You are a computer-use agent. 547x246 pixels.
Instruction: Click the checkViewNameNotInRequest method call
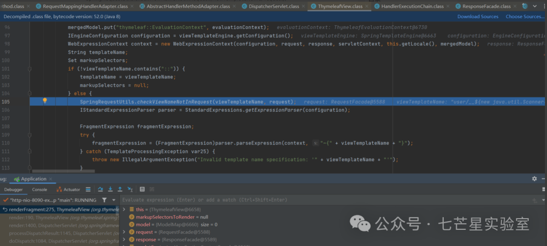pos(174,102)
